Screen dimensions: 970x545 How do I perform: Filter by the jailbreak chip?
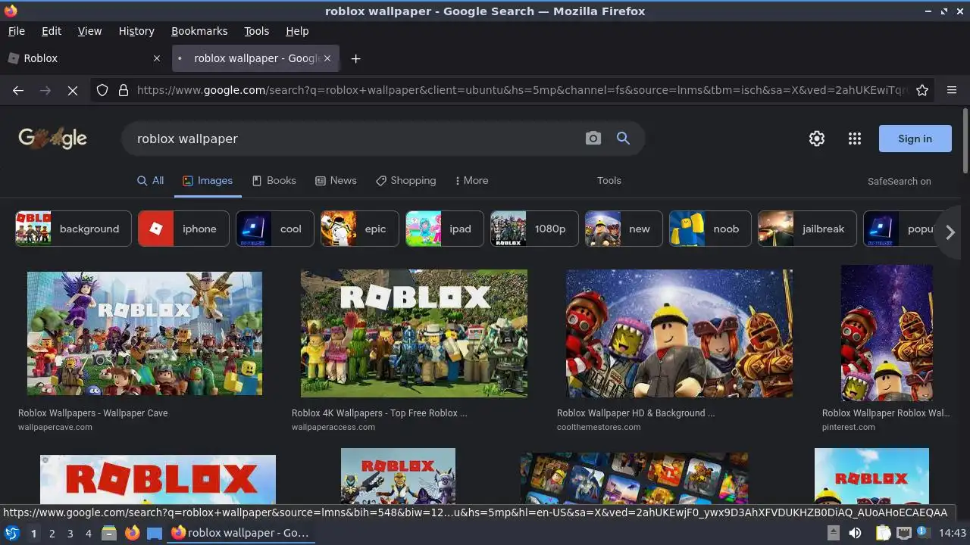point(807,229)
